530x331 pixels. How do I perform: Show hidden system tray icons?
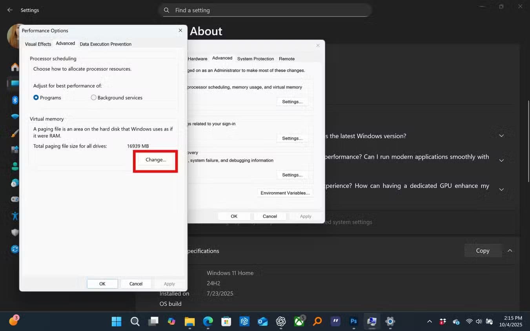click(429, 322)
